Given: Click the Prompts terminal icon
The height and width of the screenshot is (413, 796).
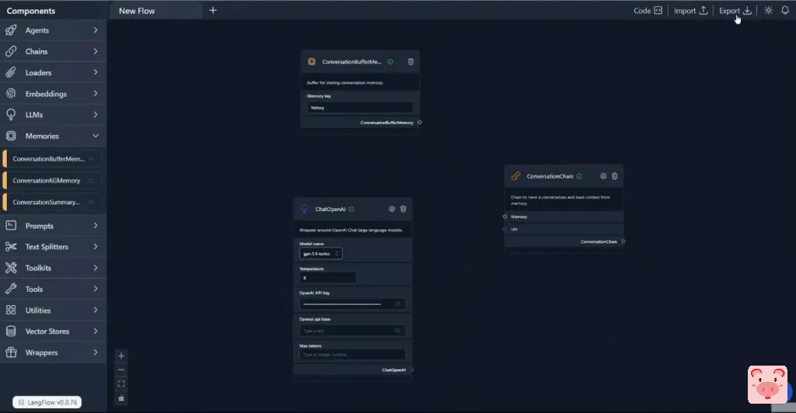Looking at the screenshot, I should [11, 225].
